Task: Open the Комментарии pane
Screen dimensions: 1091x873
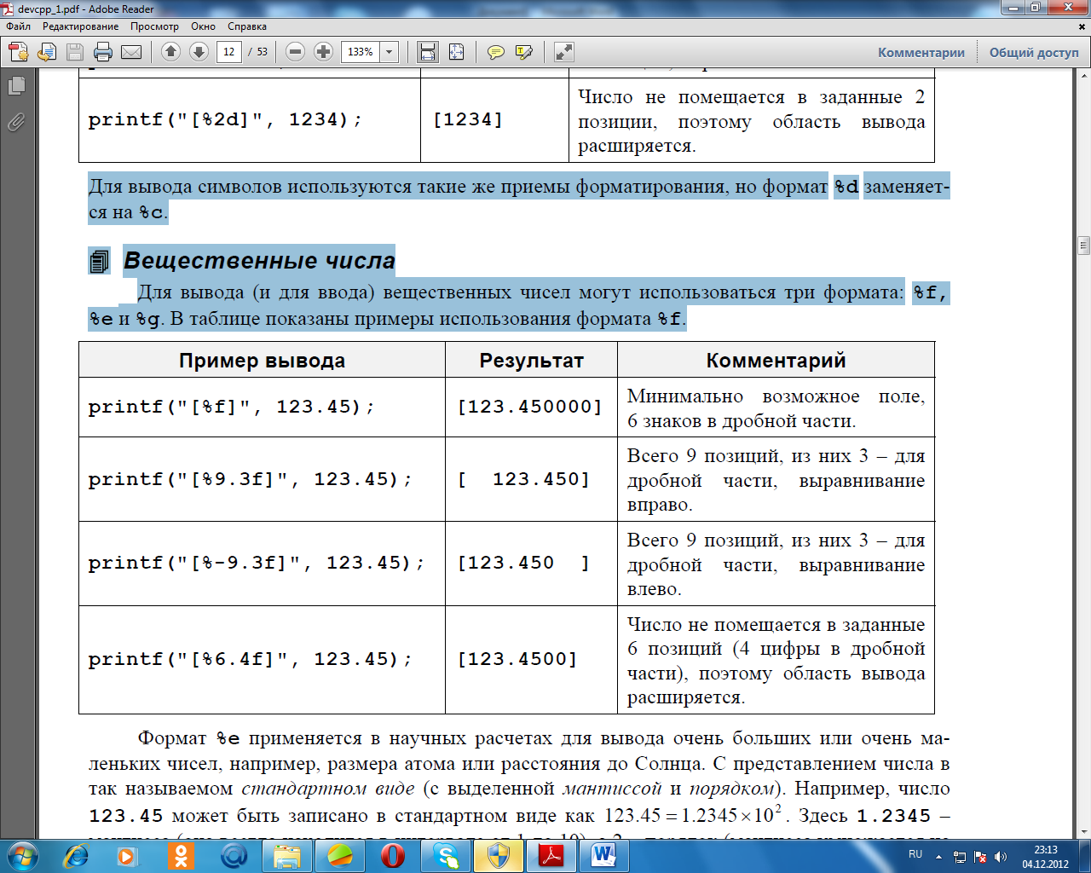Action: 921,53
